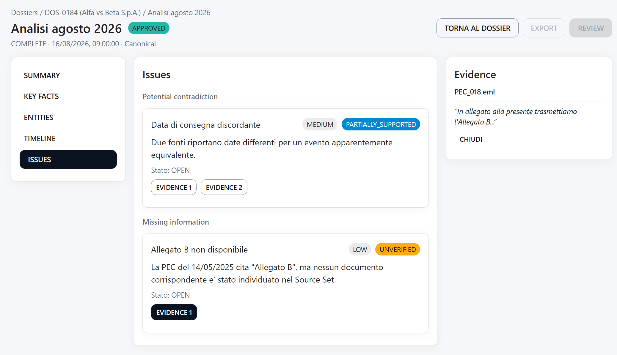Click the 'Analisi agosto 2026' page title
The image size is (617, 355).
(66, 29)
